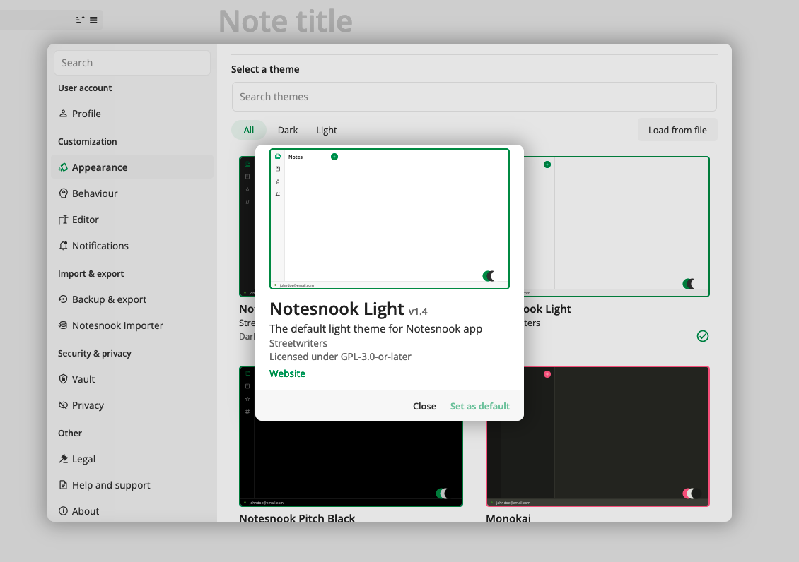The width and height of the screenshot is (799, 562).
Task: Click the Privacy eye-off icon
Action: pyautogui.click(x=63, y=405)
